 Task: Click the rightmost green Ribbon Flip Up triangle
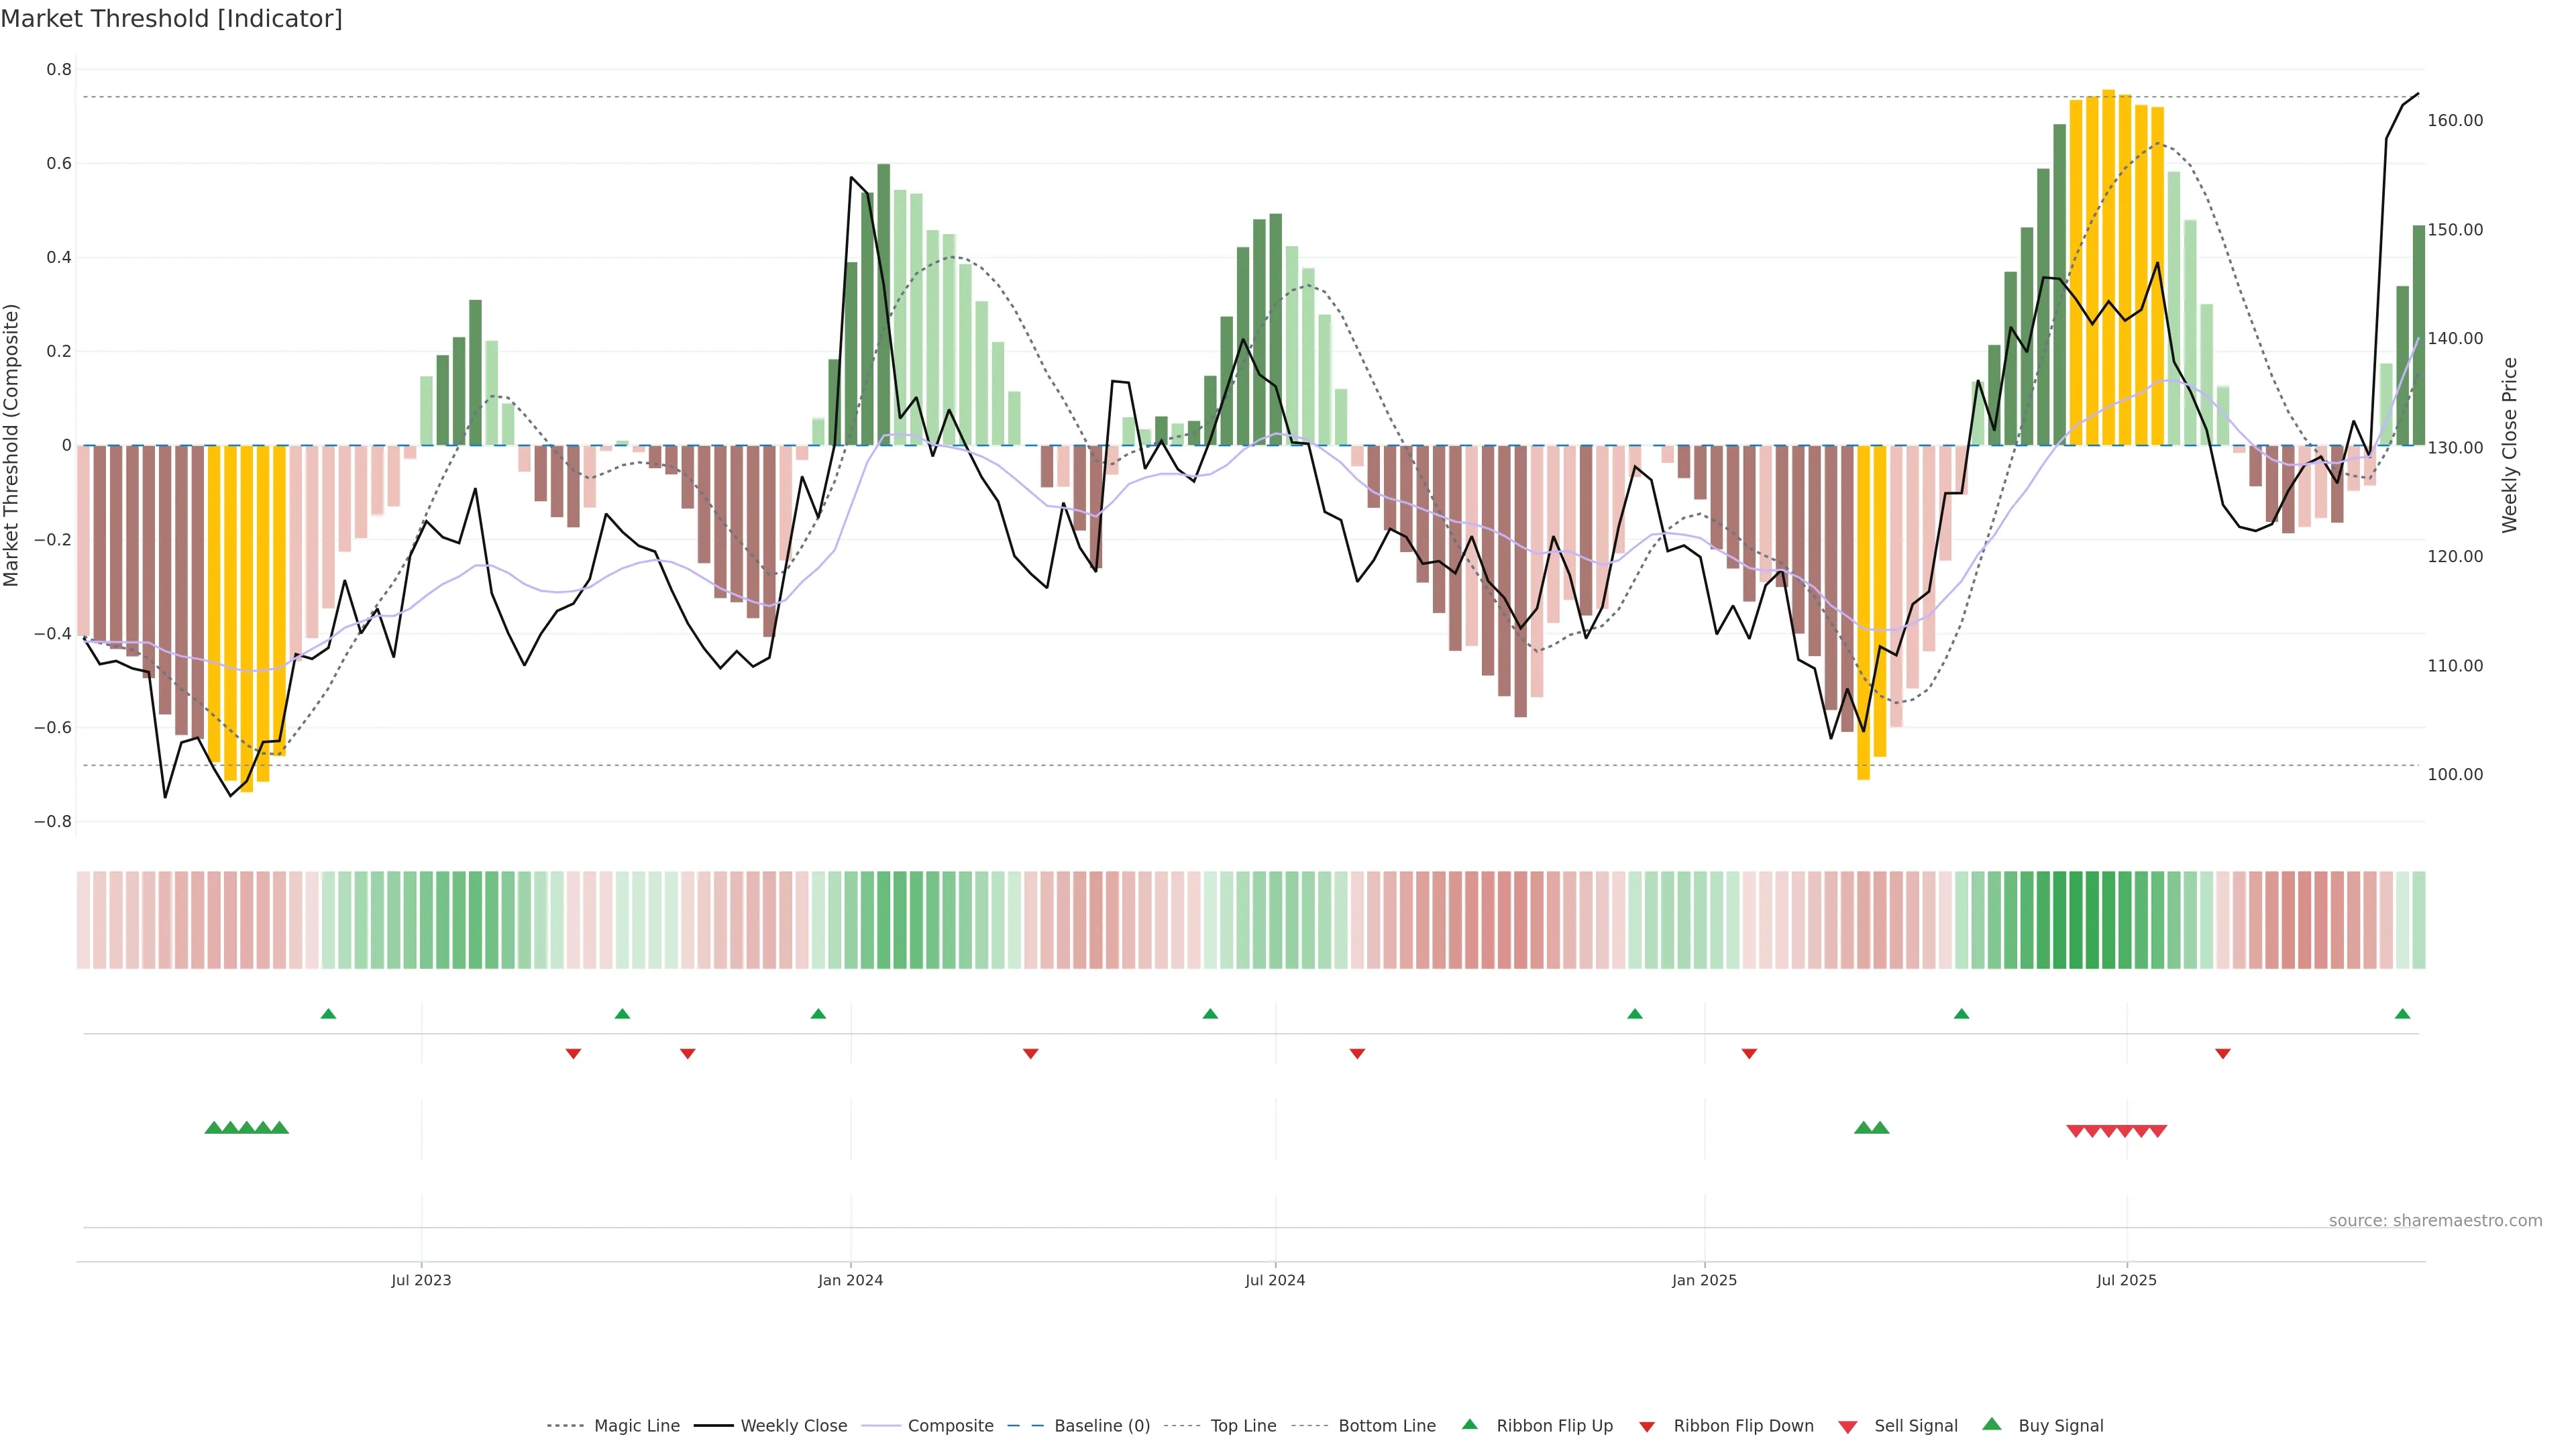pyautogui.click(x=2402, y=1014)
